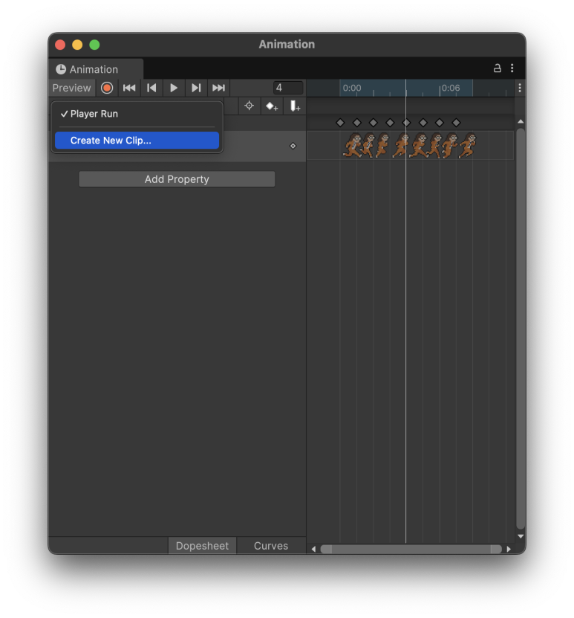Image resolution: width=574 pixels, height=618 pixels.
Task: Click the vertical scrollbar down arrow
Action: pyautogui.click(x=520, y=536)
